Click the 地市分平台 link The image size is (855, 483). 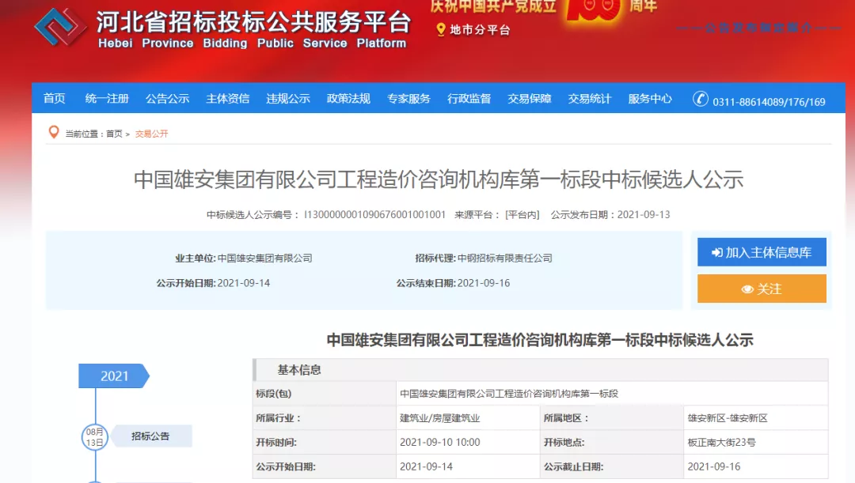(480, 30)
